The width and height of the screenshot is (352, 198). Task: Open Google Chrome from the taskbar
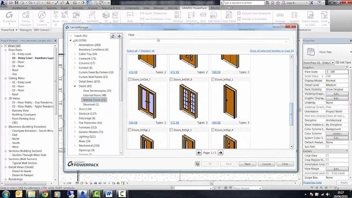[45, 194]
